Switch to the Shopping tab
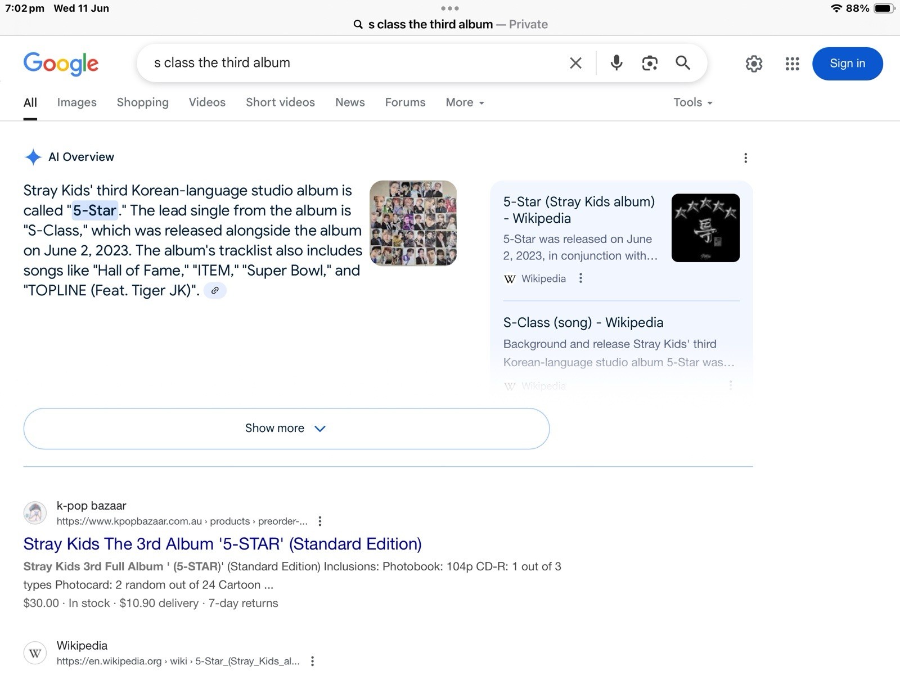 pos(143,102)
